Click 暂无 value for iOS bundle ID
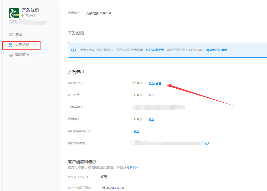This screenshot has width=267, height=191. [104, 177]
